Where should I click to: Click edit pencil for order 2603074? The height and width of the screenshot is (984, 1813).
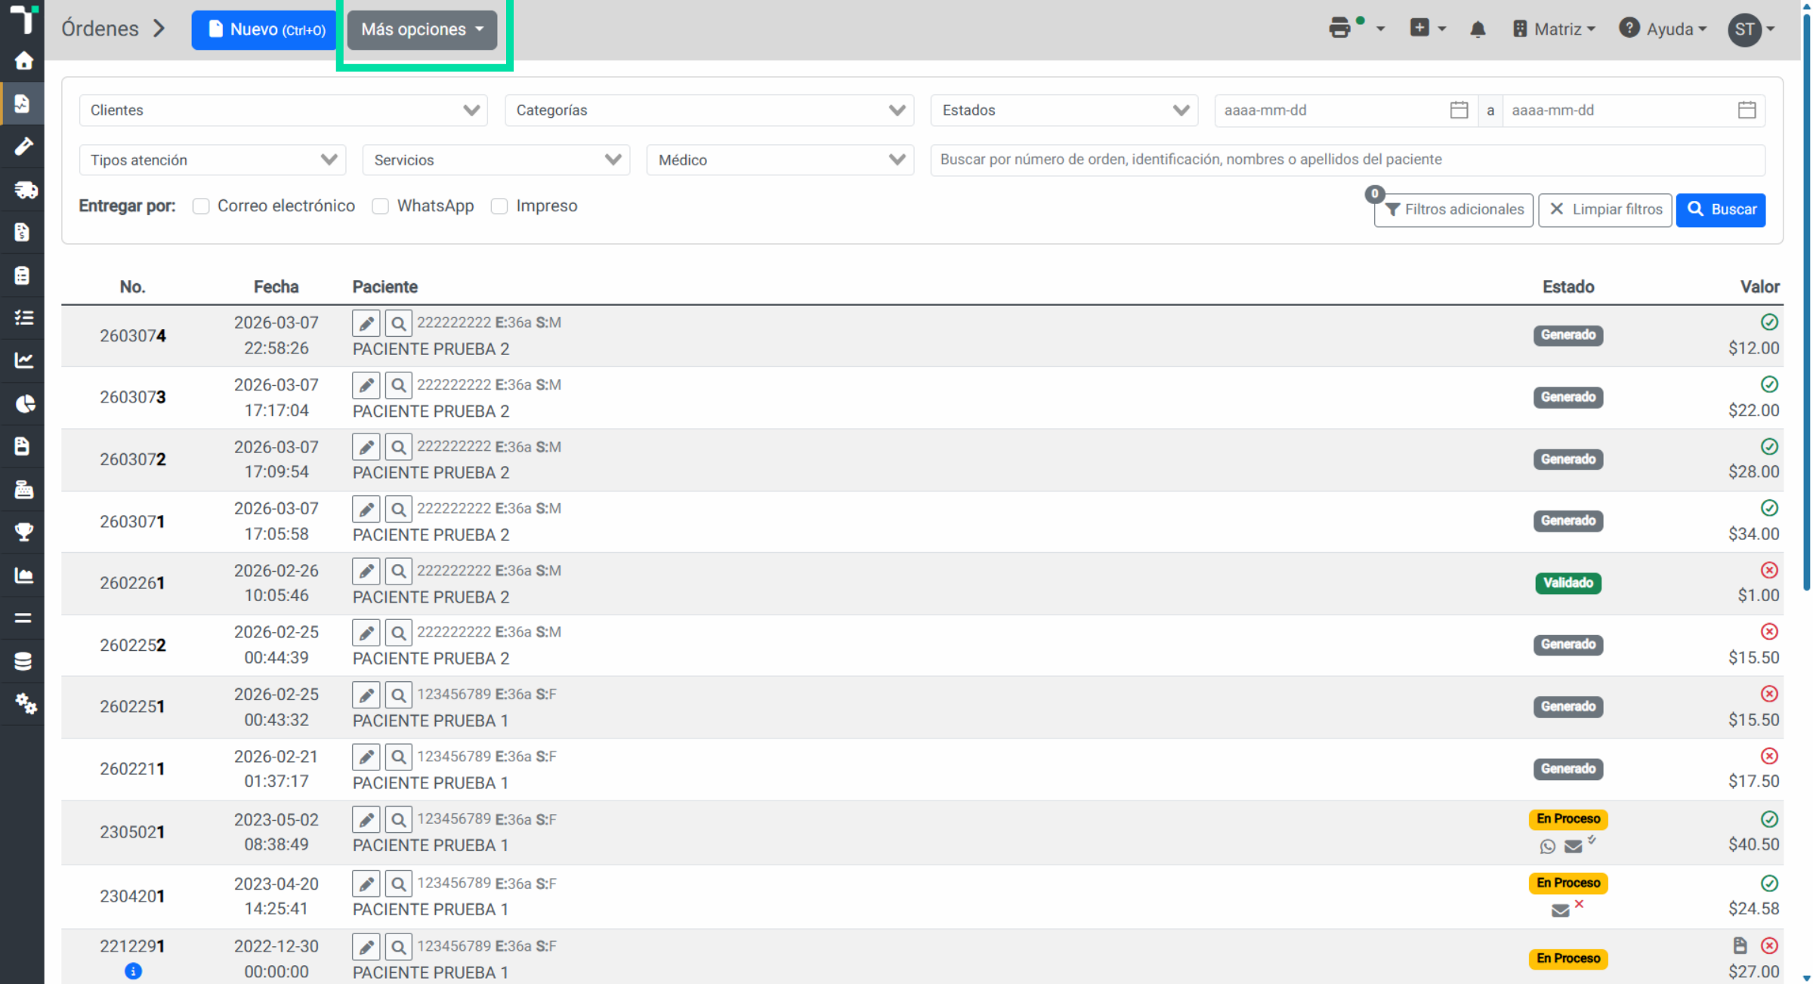pyautogui.click(x=366, y=323)
